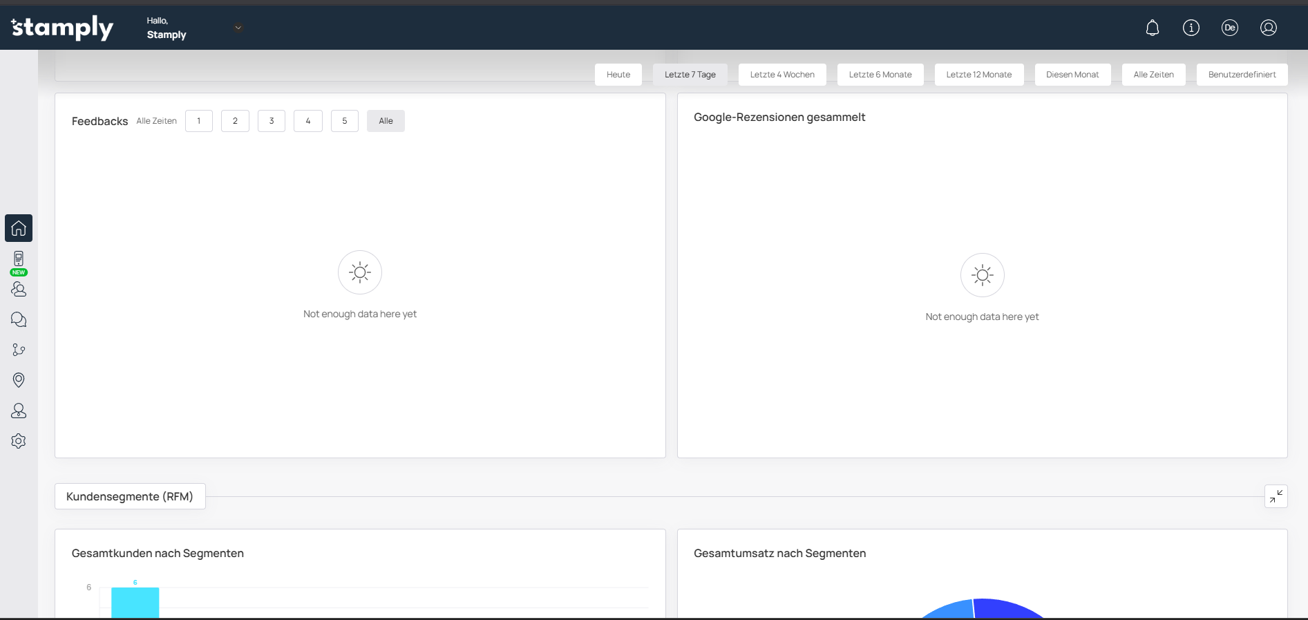
Task: Switch to Letzte 4 Wochen time range
Action: tap(782, 75)
